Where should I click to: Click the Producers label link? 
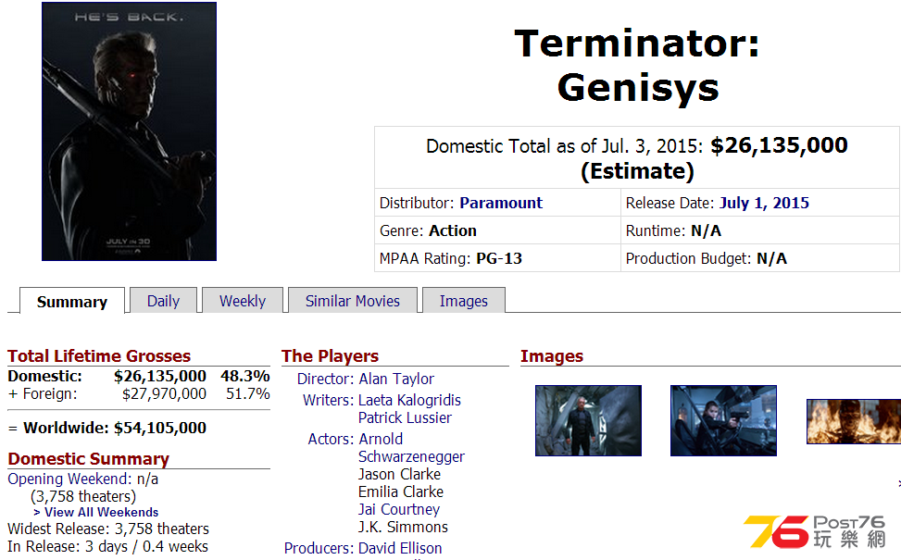click(x=319, y=548)
